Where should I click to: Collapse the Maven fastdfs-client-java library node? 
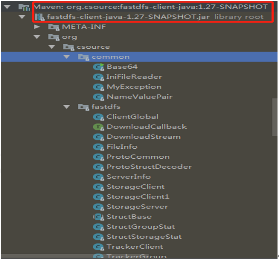point(7,7)
